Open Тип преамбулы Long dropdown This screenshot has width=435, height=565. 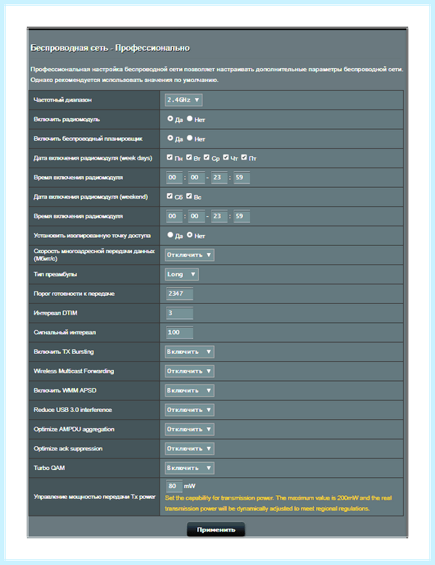[181, 274]
